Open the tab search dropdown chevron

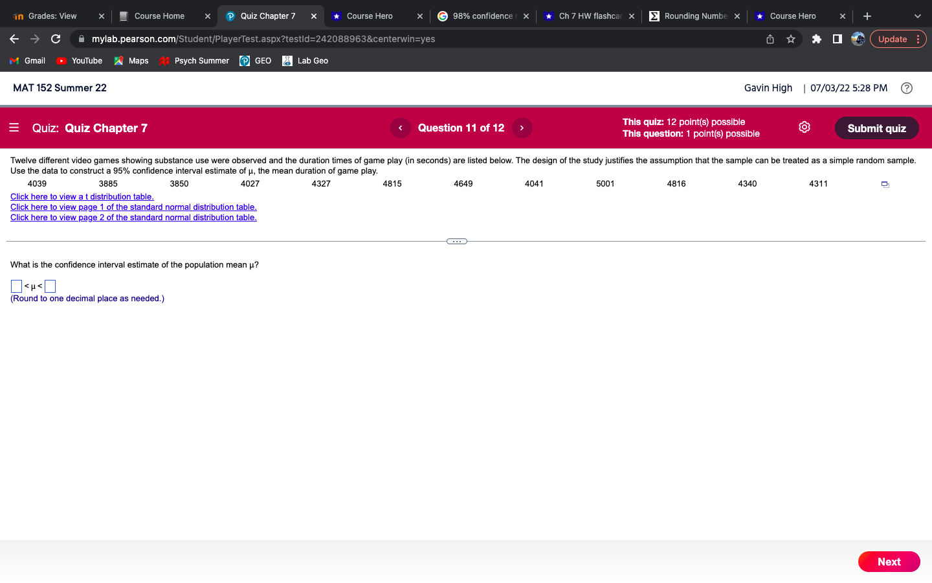pyautogui.click(x=917, y=16)
